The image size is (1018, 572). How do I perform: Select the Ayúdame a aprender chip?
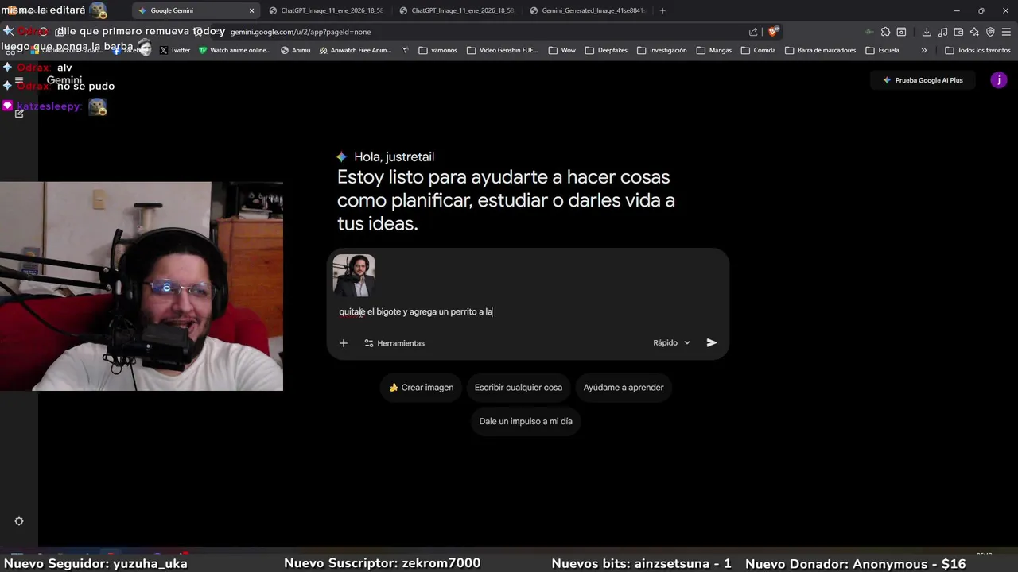pos(624,388)
